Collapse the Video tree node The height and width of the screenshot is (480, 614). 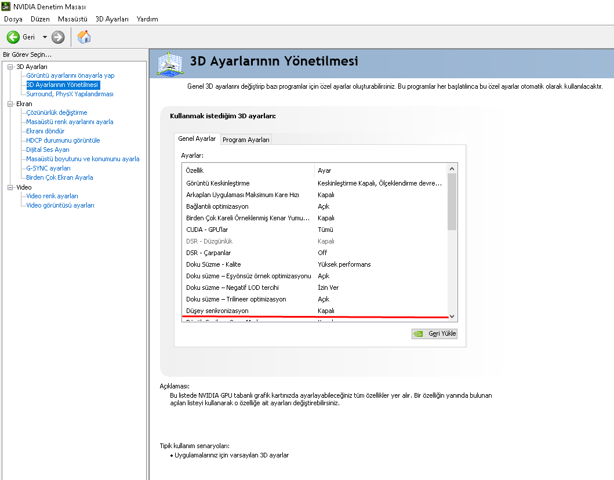click(10, 188)
